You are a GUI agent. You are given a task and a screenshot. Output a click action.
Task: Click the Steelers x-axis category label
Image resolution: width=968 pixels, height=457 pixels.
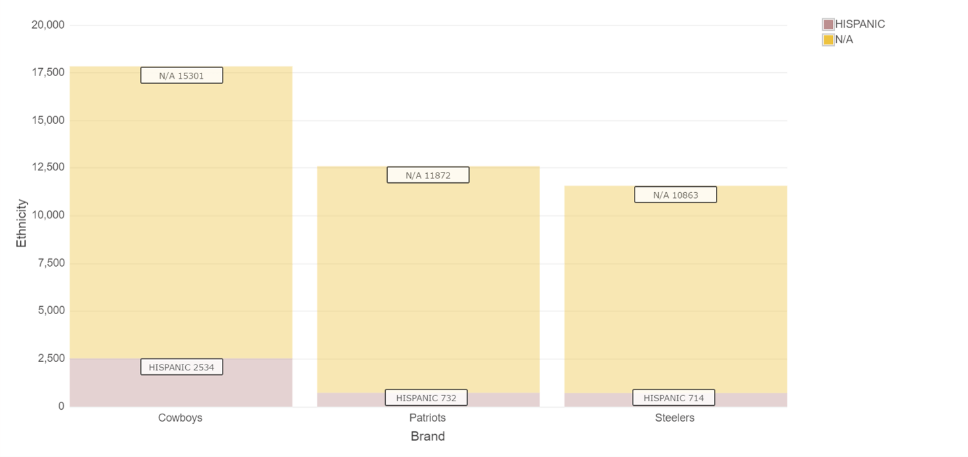675,418
